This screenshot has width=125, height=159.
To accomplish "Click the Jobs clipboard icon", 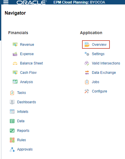I will 87,82.
